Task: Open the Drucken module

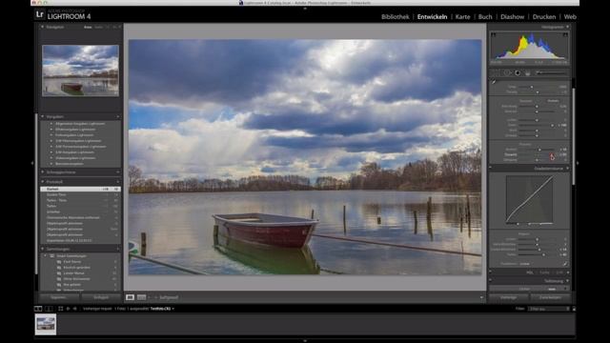Action: [544, 17]
